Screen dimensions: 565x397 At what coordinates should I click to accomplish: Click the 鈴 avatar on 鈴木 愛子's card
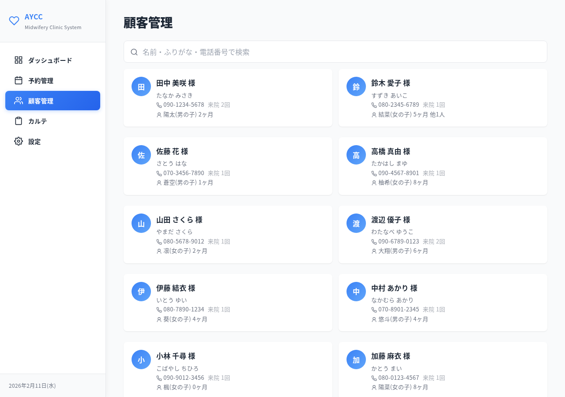coord(356,86)
